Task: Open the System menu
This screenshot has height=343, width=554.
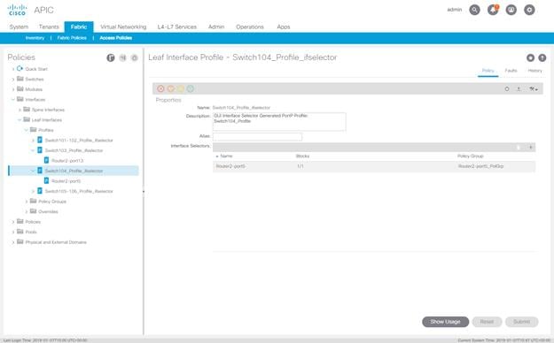Action: (19, 27)
